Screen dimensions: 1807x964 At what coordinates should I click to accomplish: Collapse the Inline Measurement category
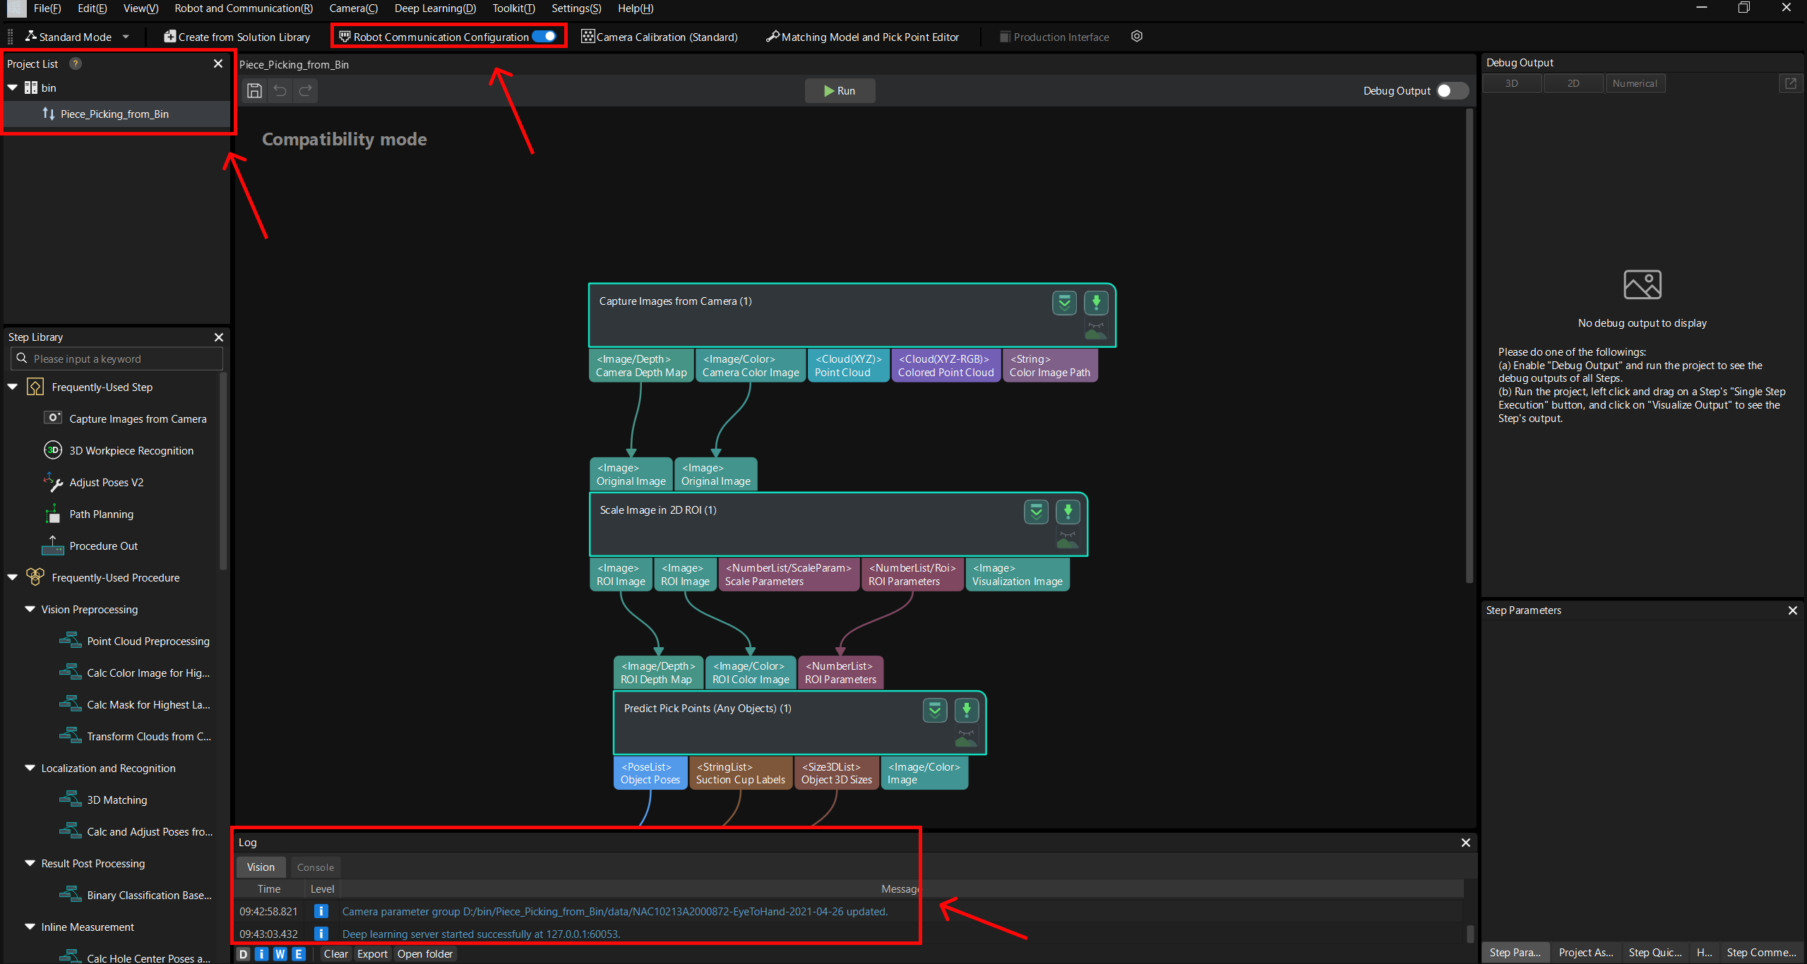tap(30, 927)
